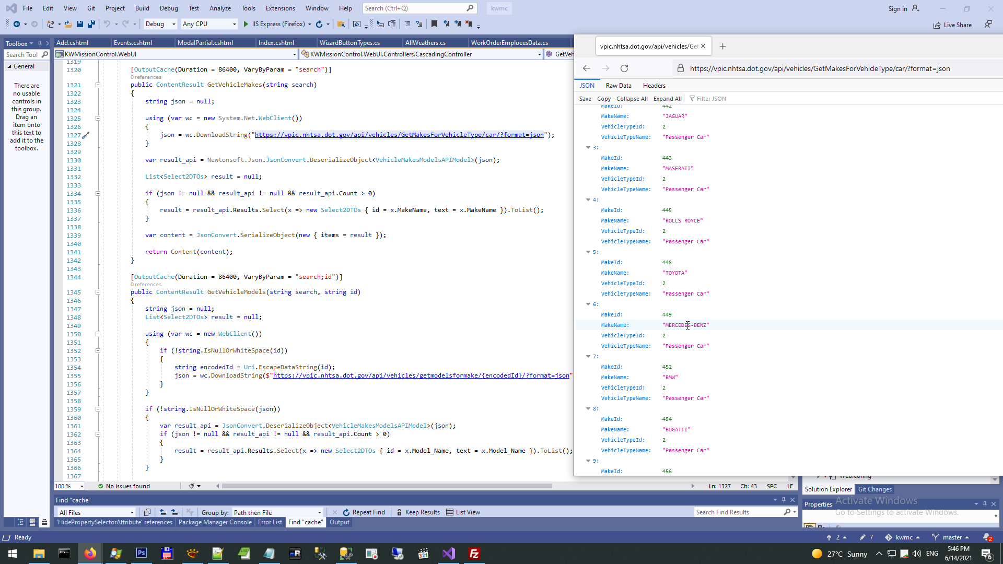The width and height of the screenshot is (1003, 564).
Task: Toggle Keep Results in Find panel
Action: [418, 512]
